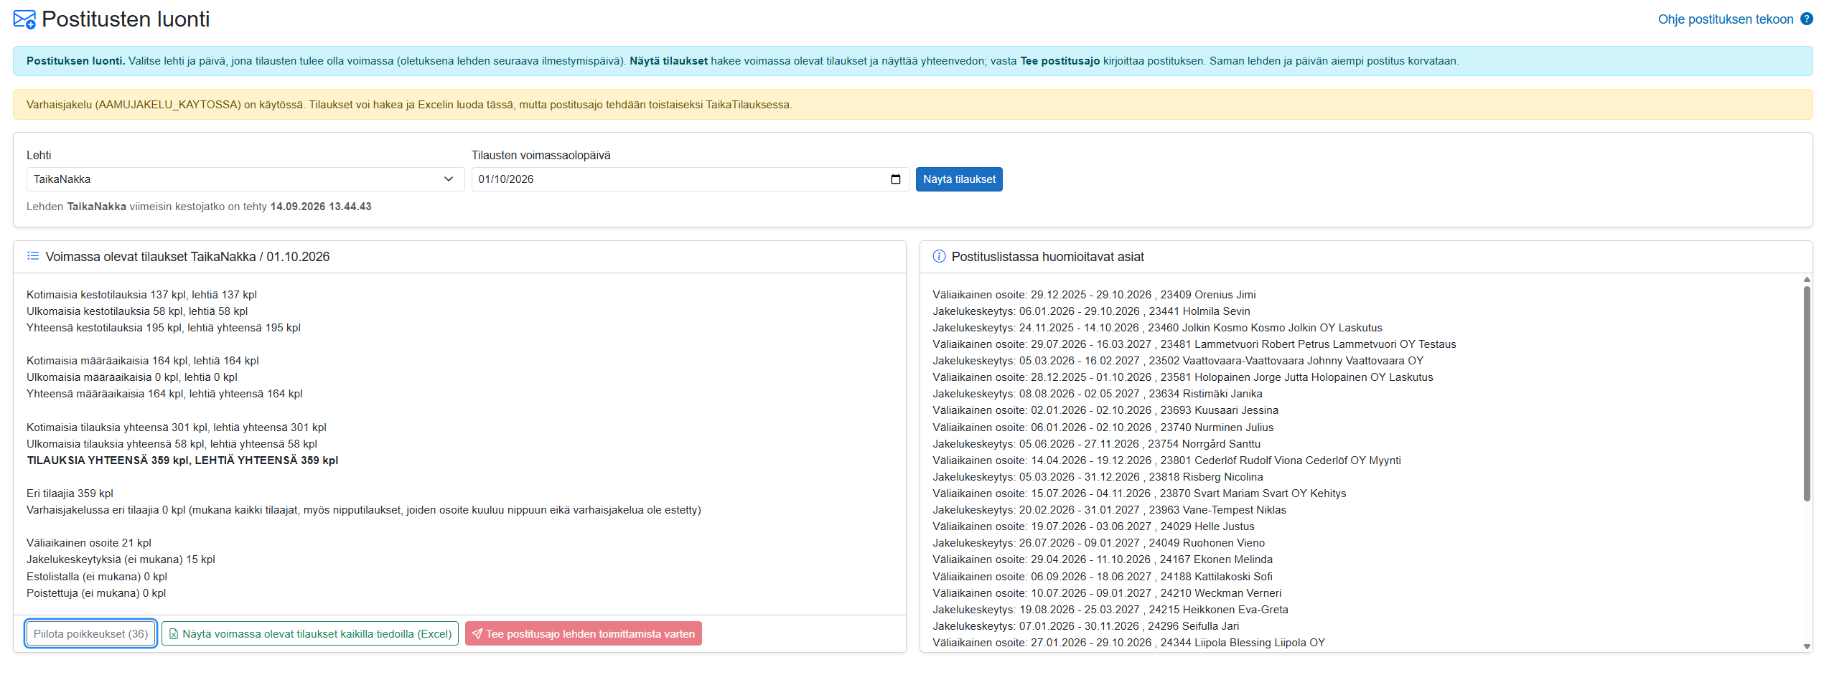Select the row 23818 Risberg Nicolina

tap(1098, 477)
